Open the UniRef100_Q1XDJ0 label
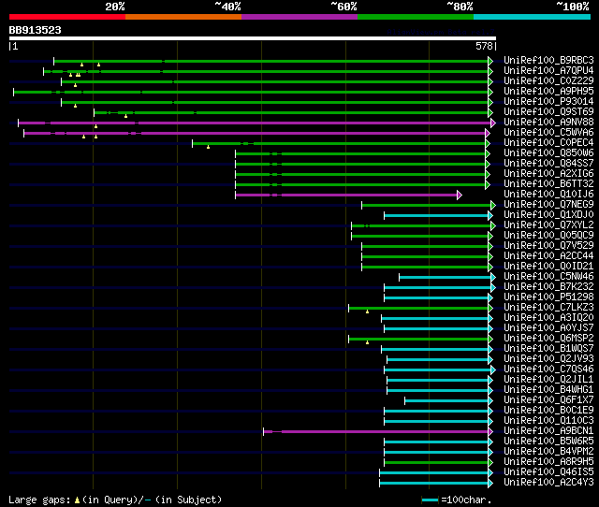599x507 pixels. click(548, 215)
